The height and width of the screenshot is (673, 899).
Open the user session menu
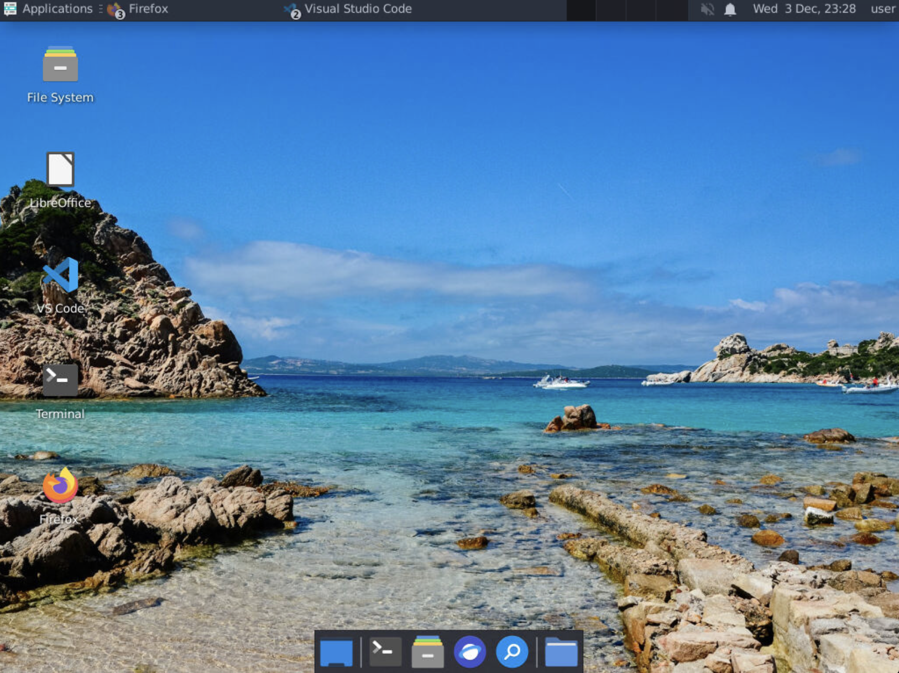(882, 9)
